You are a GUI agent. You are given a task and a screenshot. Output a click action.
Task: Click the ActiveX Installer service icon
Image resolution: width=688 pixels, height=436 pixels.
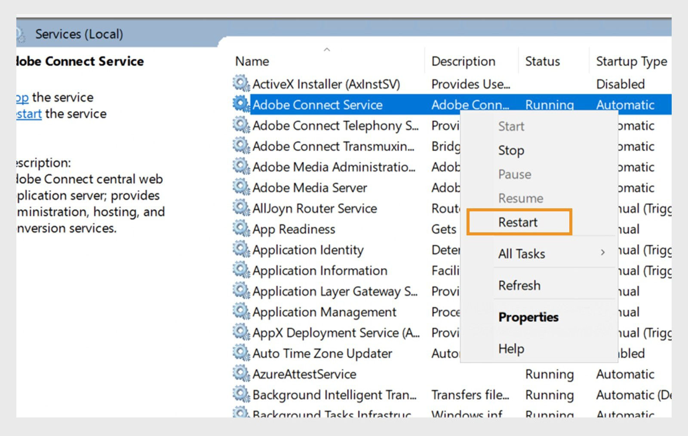(241, 84)
